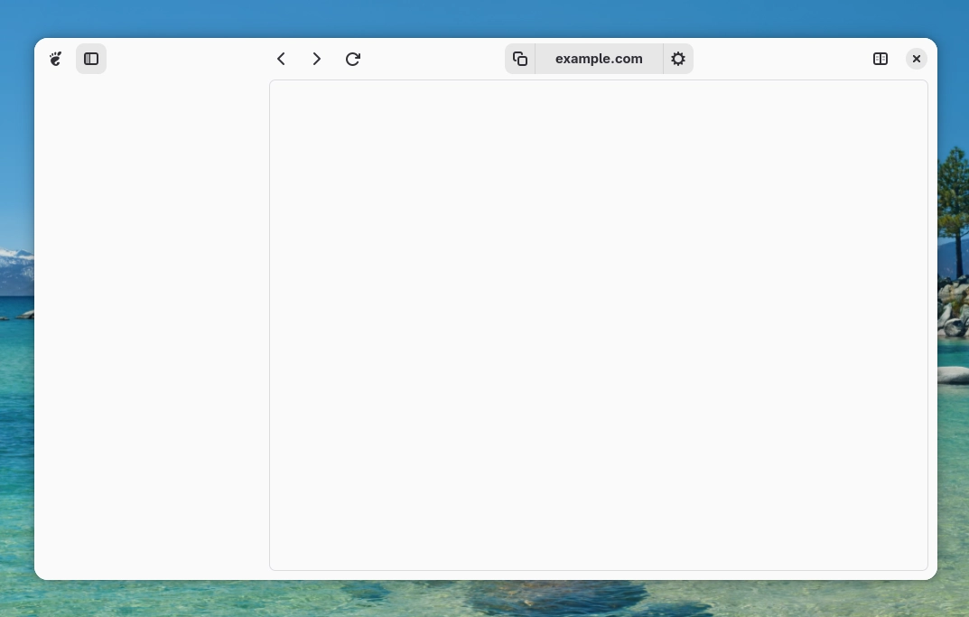Click the snowy mountain on desktop wallpaper
Viewport: 969px width, 617px height.
click(x=14, y=264)
